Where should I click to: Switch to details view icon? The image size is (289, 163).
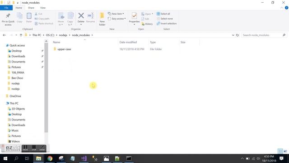[280, 151]
